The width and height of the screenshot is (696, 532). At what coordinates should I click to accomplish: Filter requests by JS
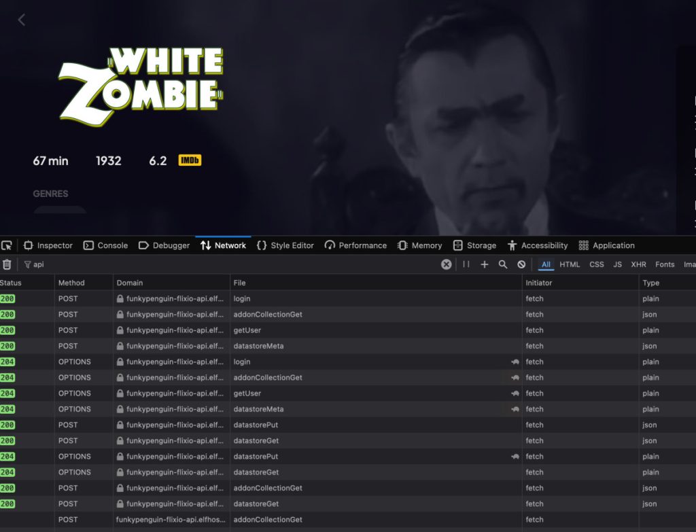(617, 264)
